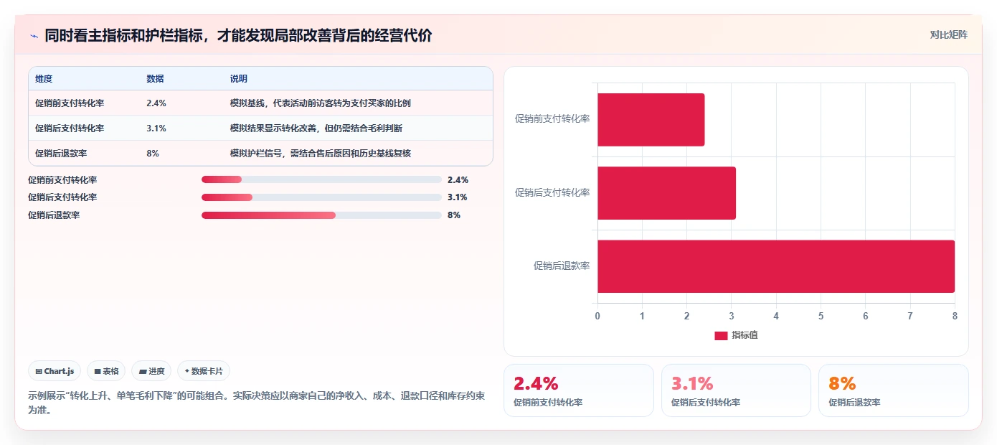Click the 2.4% value after the progress bar

(x=458, y=180)
